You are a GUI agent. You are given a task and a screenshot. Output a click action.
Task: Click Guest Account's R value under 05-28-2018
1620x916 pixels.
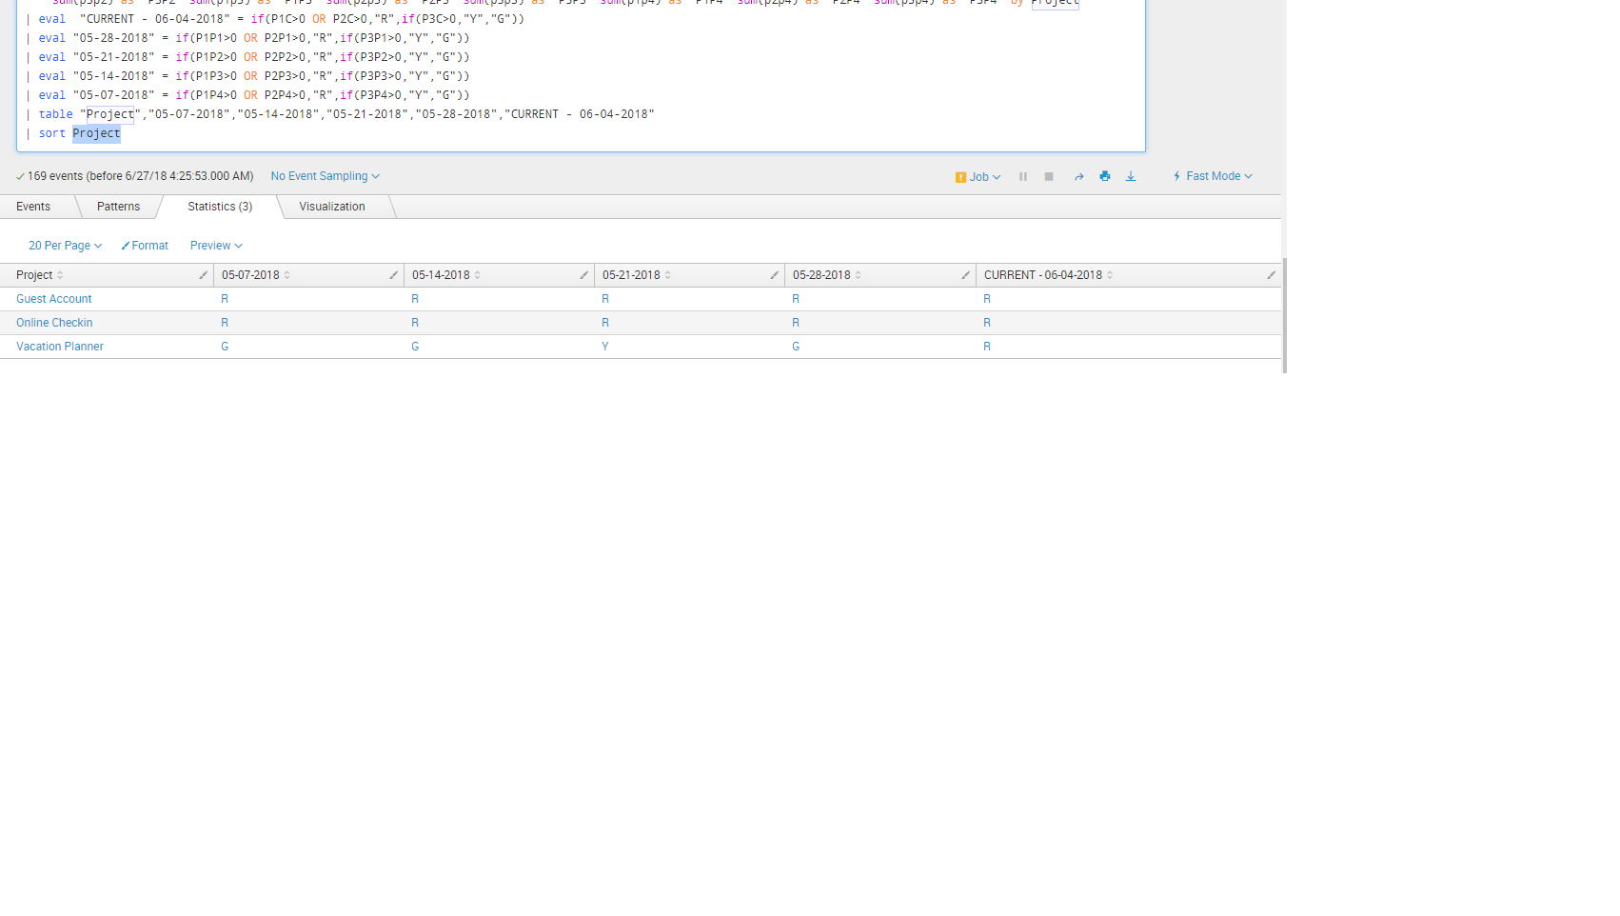[x=796, y=299]
